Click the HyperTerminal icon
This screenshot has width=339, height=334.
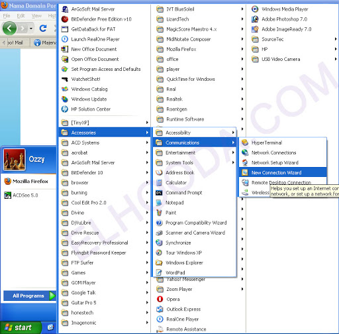point(245,142)
